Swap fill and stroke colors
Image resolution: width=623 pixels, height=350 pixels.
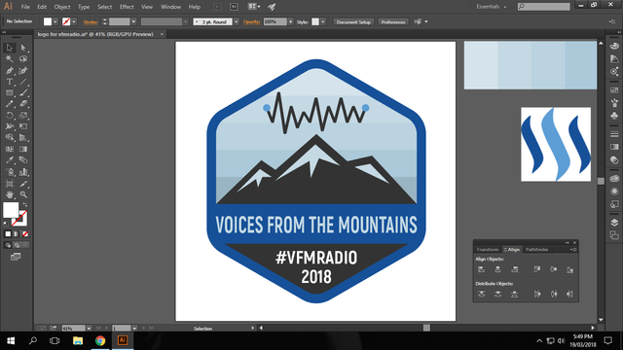coord(25,205)
